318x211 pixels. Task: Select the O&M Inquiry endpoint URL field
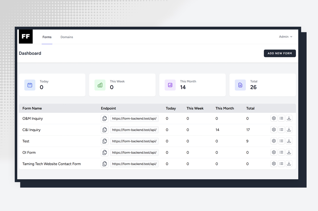134,119
